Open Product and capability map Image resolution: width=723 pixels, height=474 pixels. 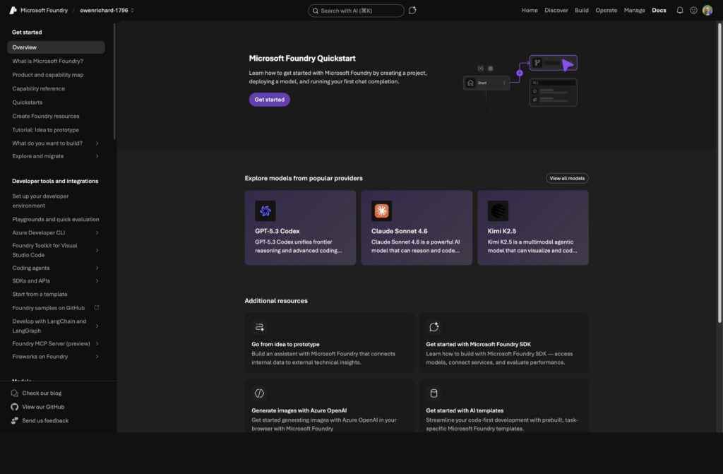47,75
